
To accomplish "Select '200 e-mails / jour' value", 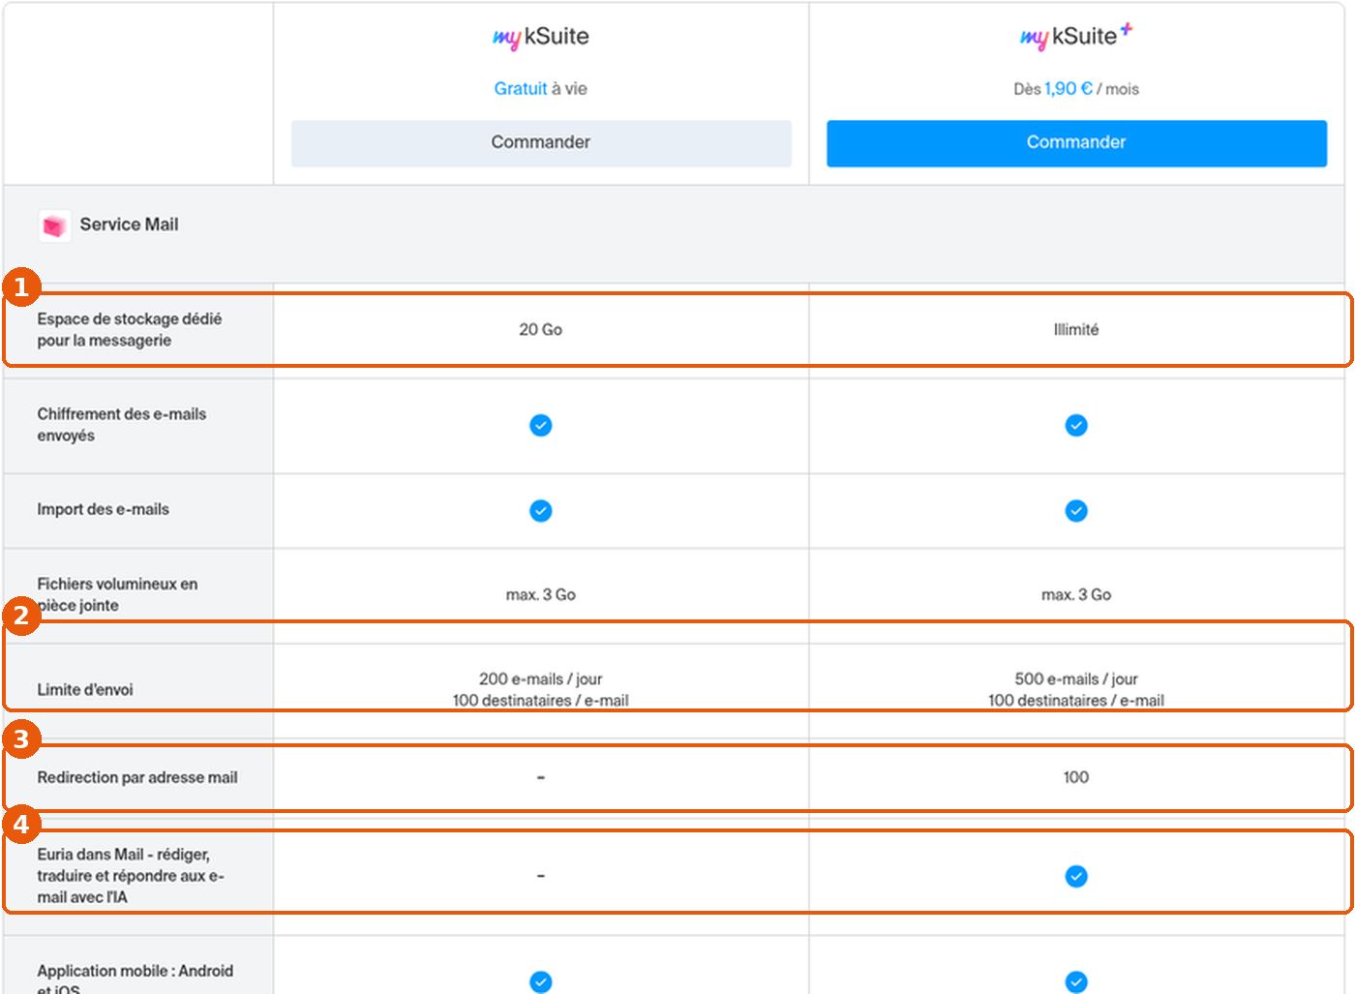I will 541,679.
